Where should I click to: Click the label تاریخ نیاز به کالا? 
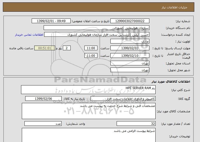tap(75, 99)
